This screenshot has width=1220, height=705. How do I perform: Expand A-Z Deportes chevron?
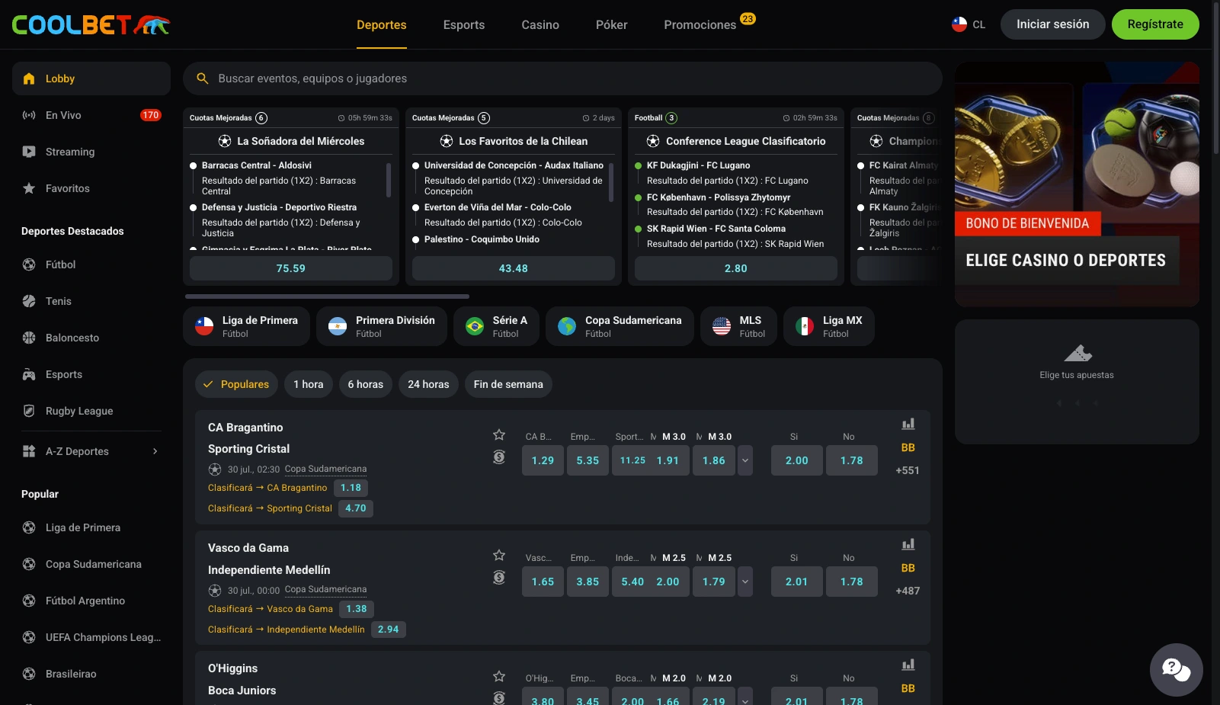[155, 451]
